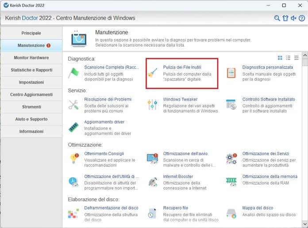
Task: Open the Impostazioni tab
Action: (31, 82)
